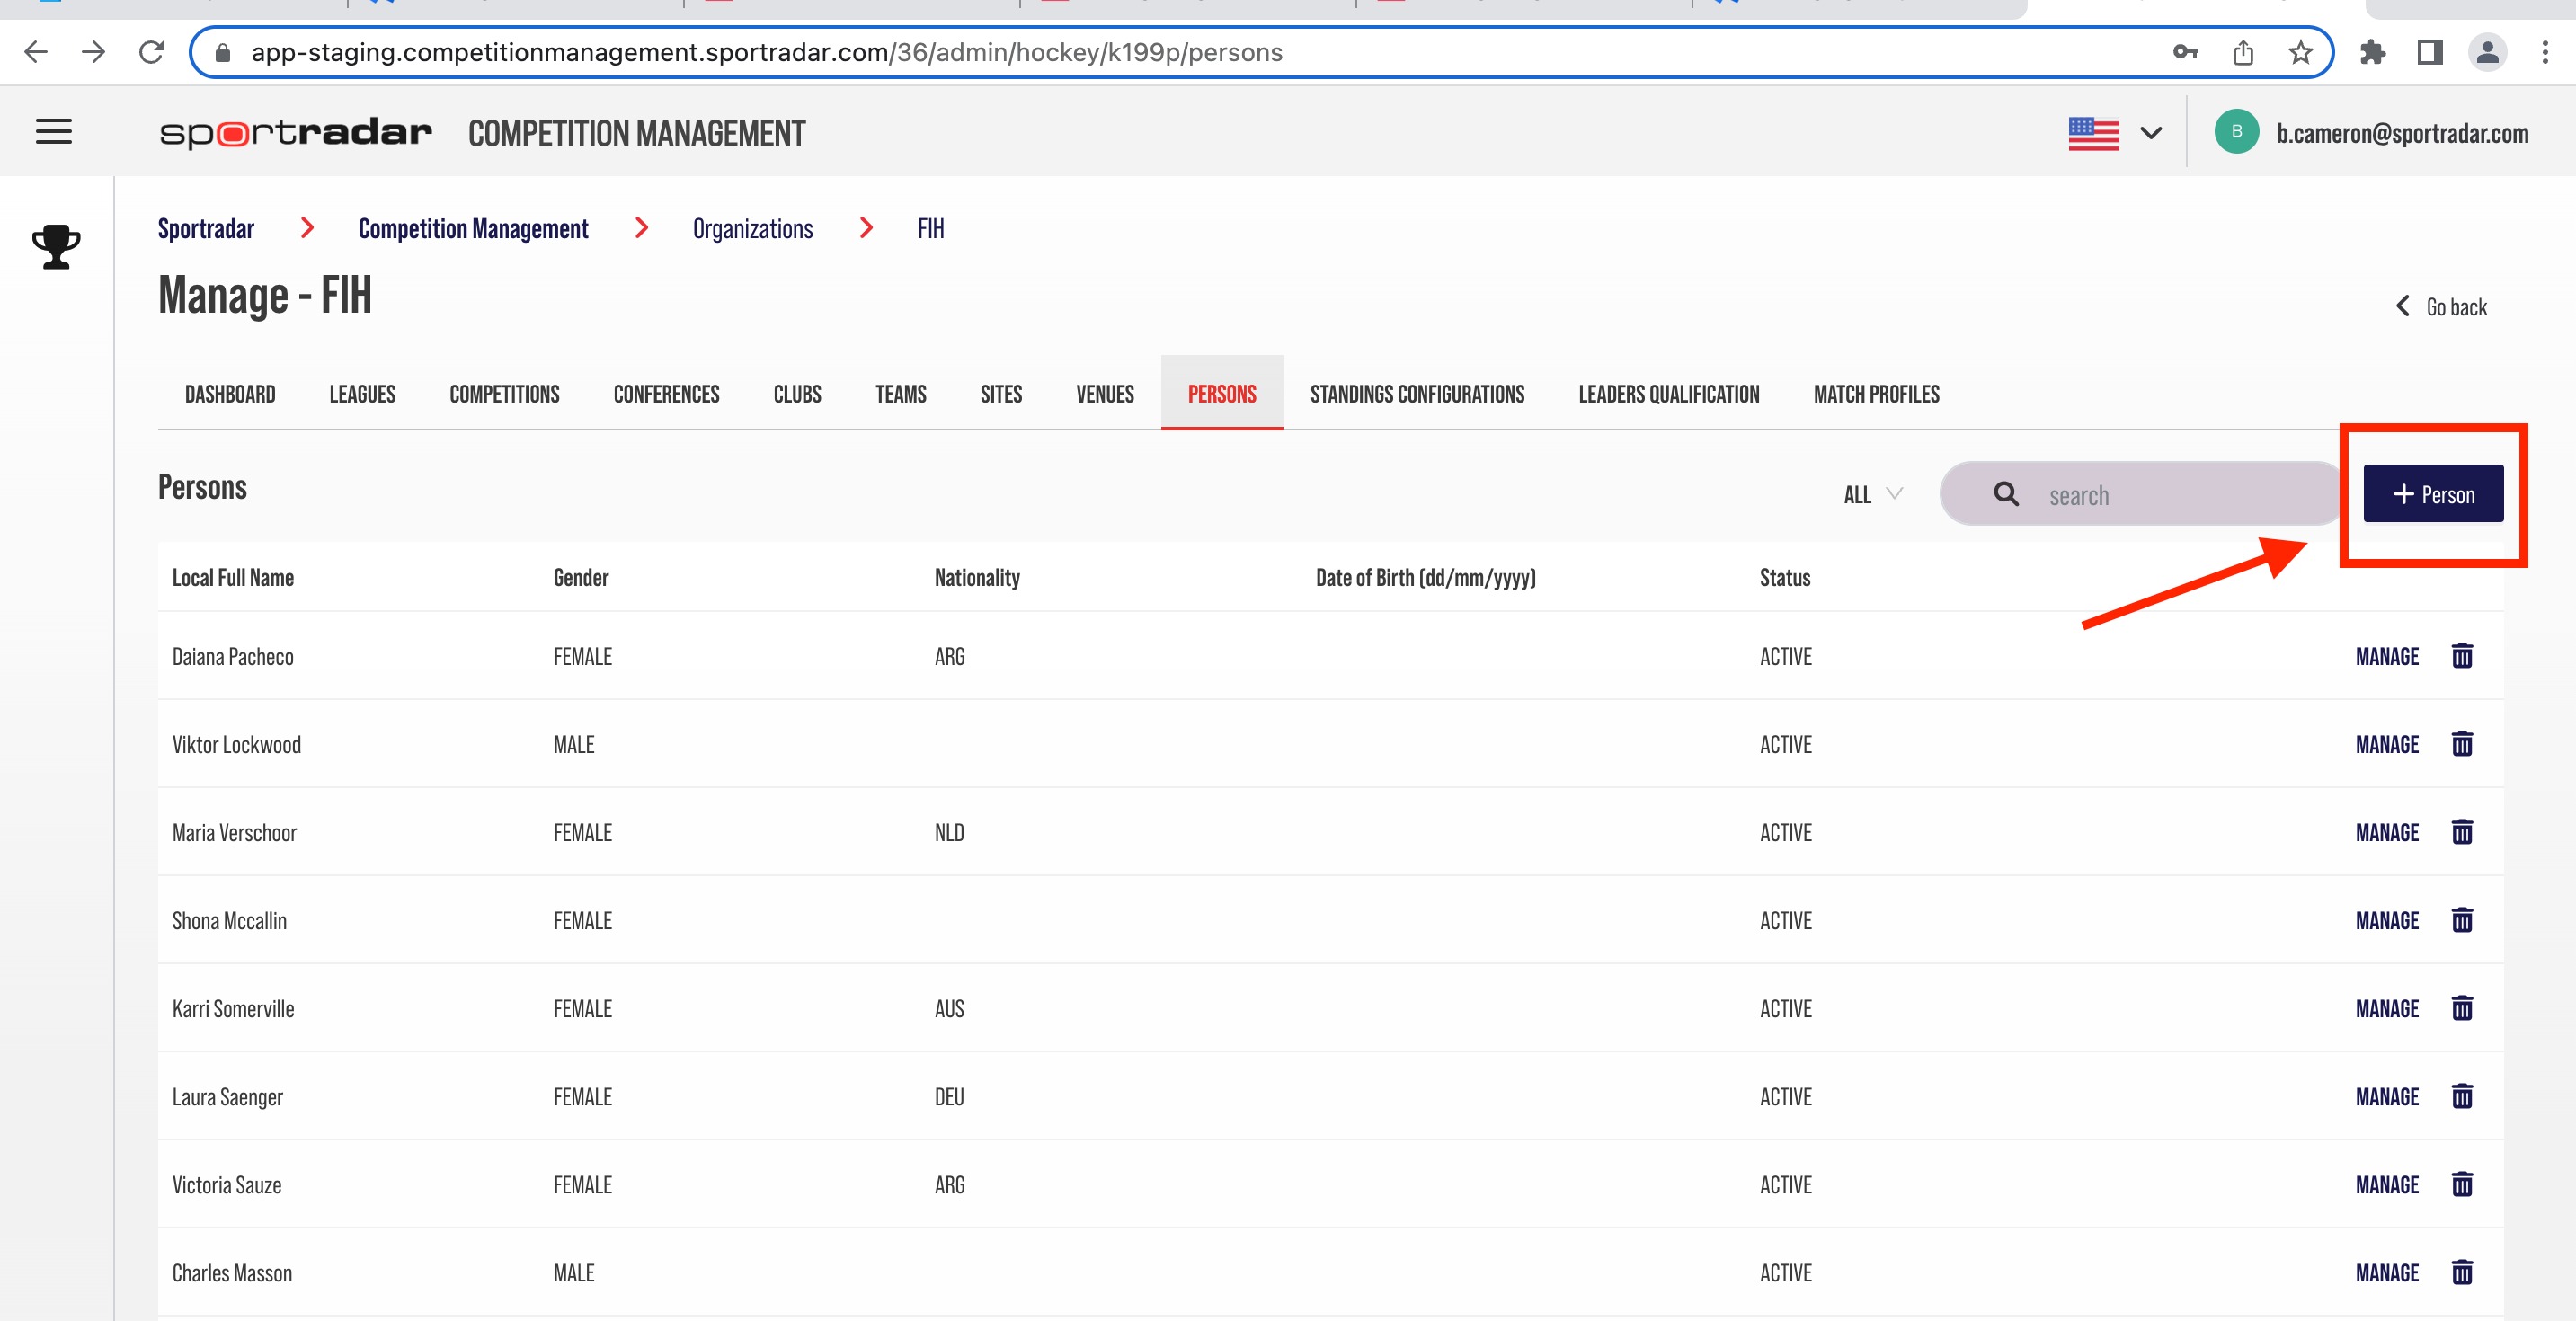Screen dimensions: 2576x1321
Task: Delete Maria Verschoor with trash icon
Action: (2462, 832)
